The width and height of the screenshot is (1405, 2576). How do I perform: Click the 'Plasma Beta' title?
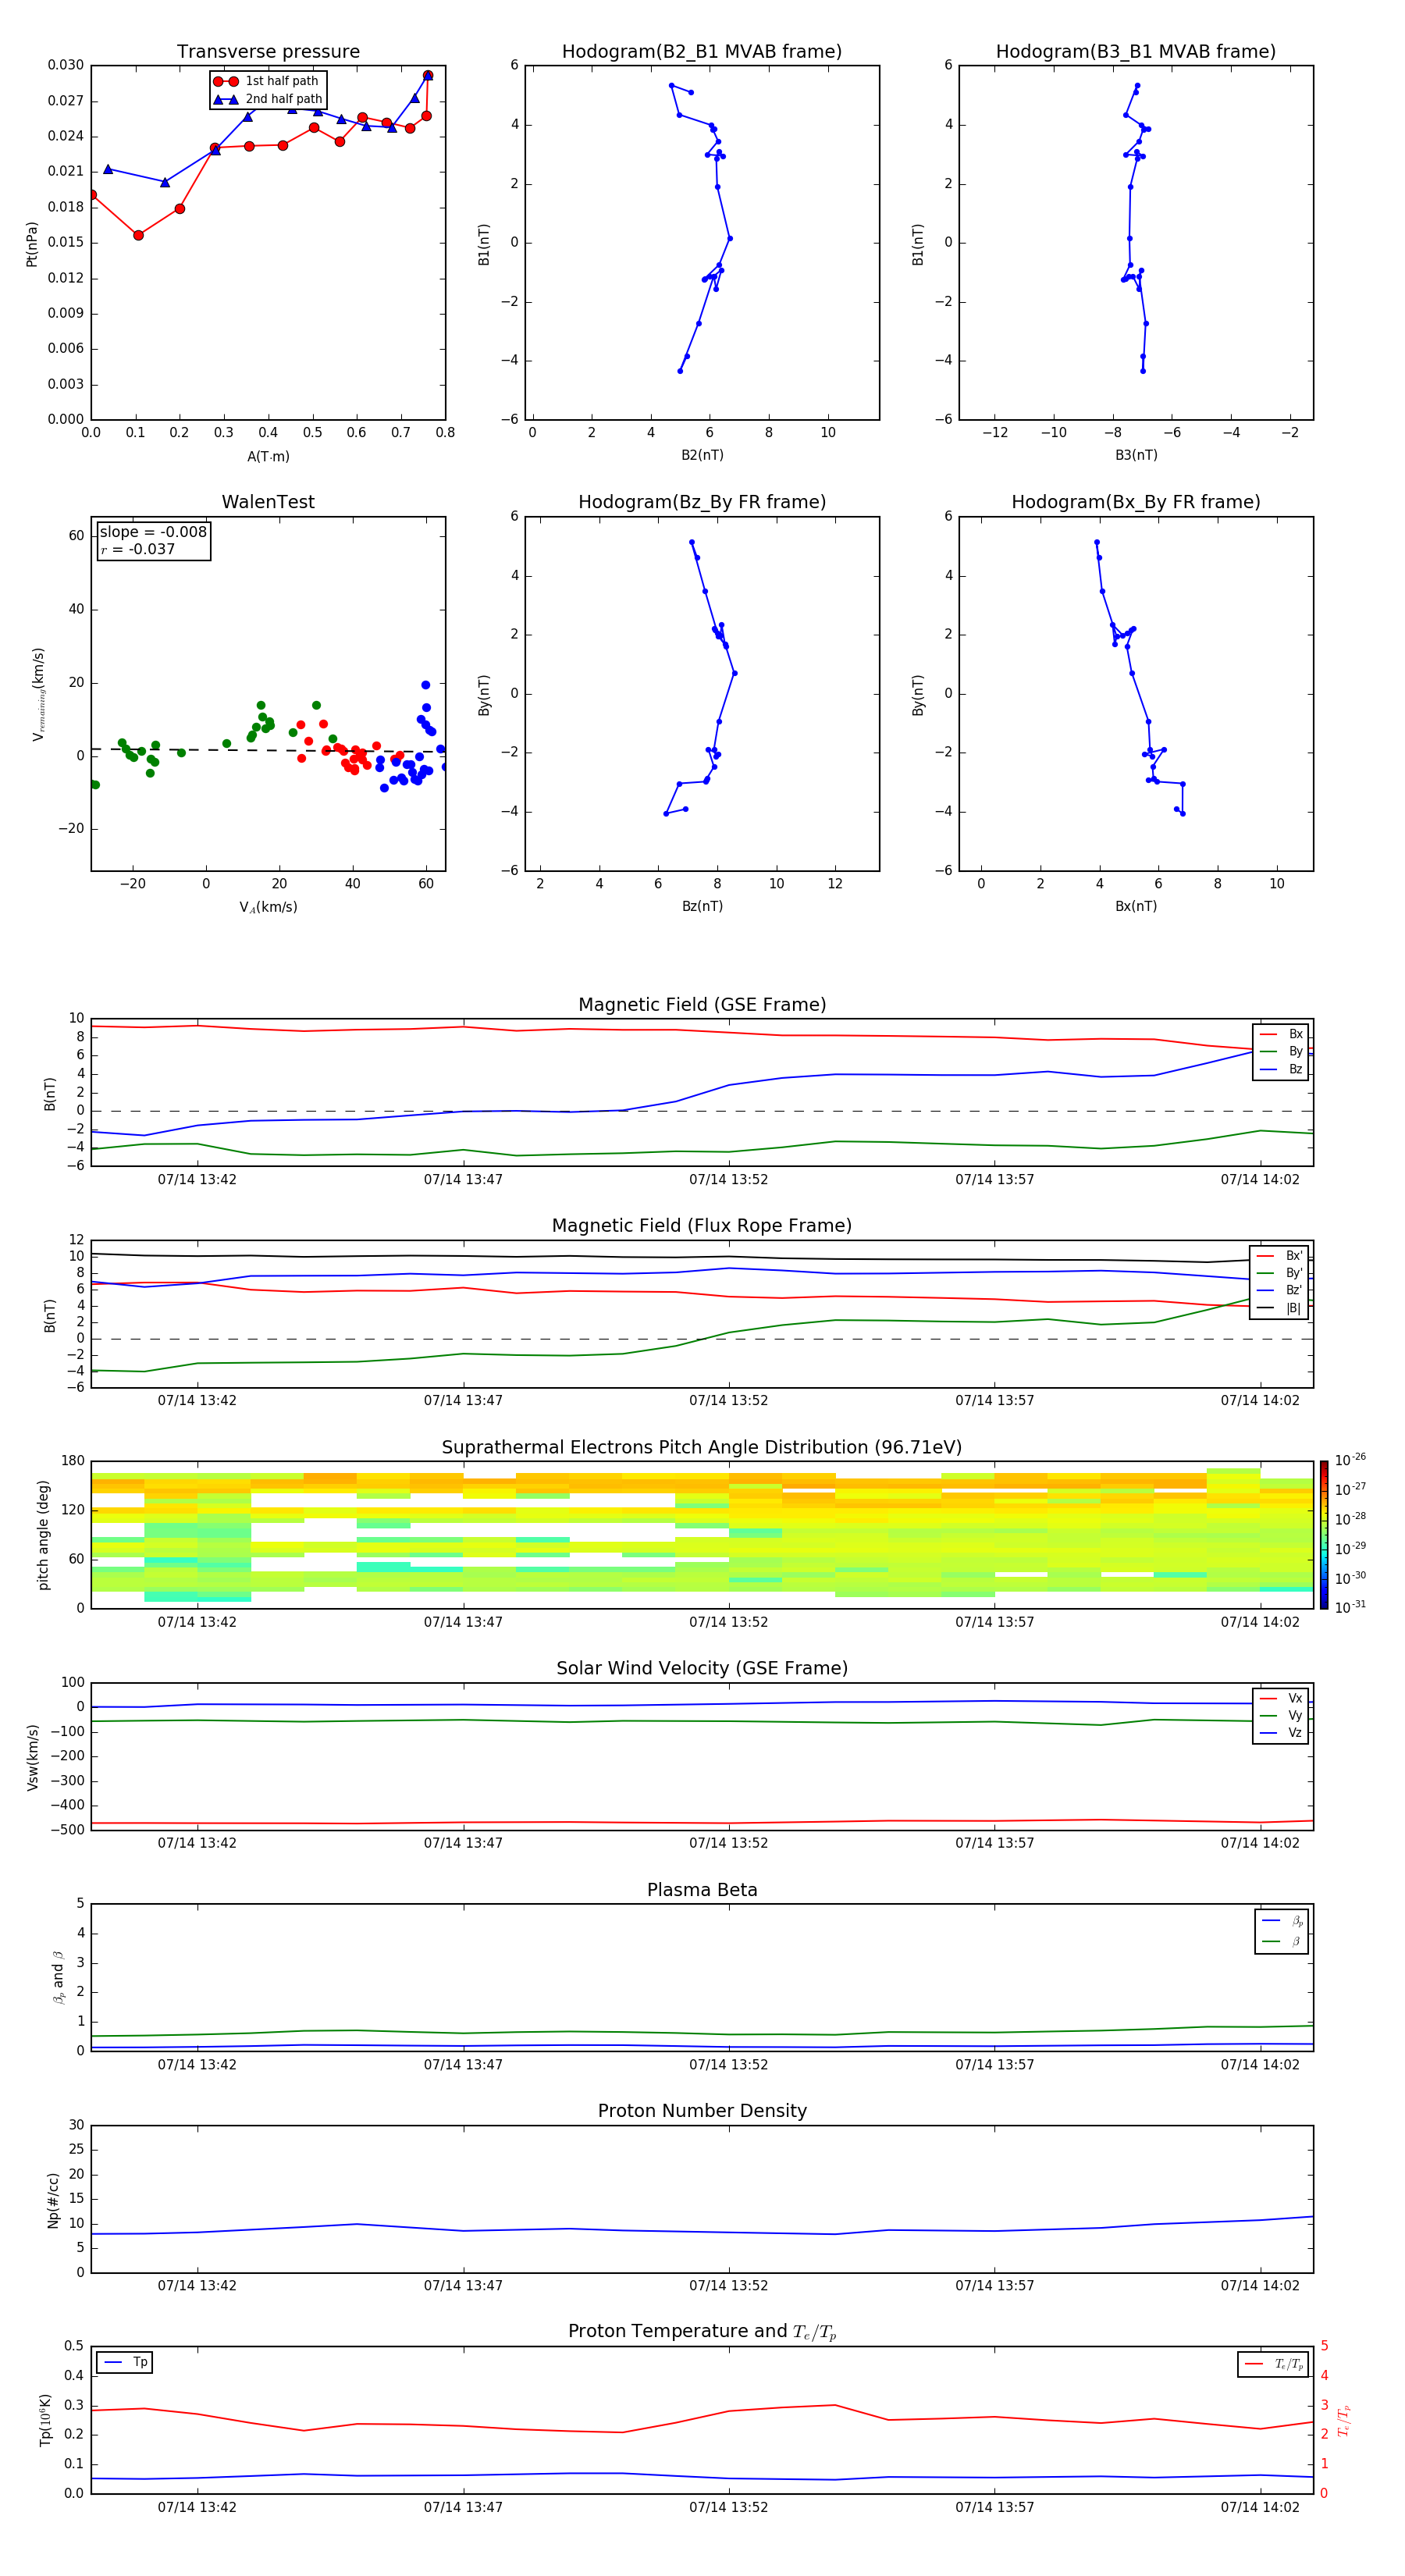(x=702, y=1890)
